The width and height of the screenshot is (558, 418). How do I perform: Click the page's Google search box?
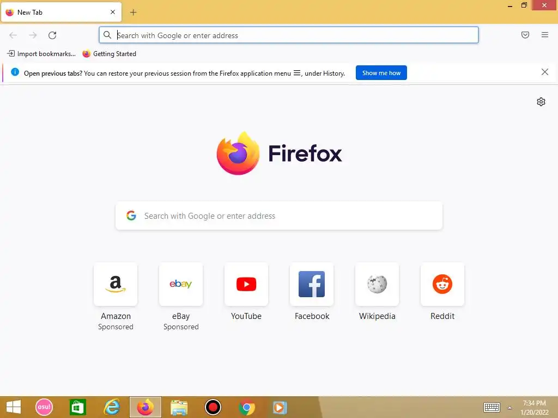(x=279, y=216)
